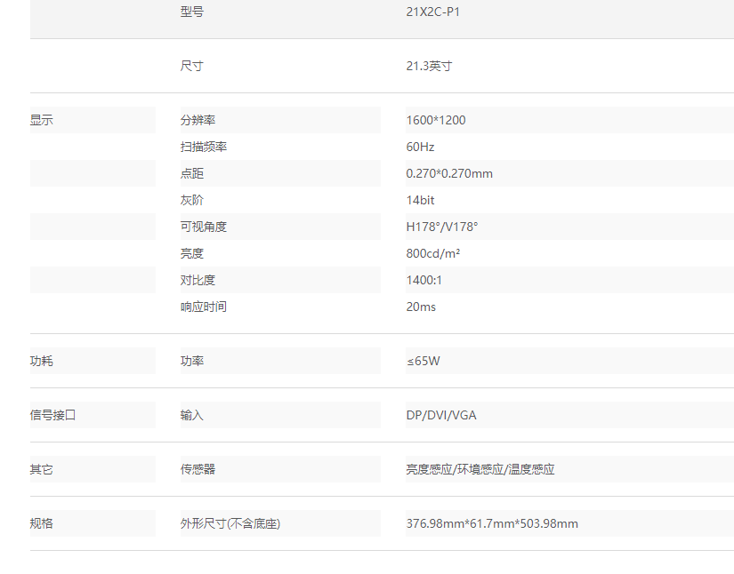Click the 显示 category heading
This screenshot has height=574, width=734.
tap(42, 120)
